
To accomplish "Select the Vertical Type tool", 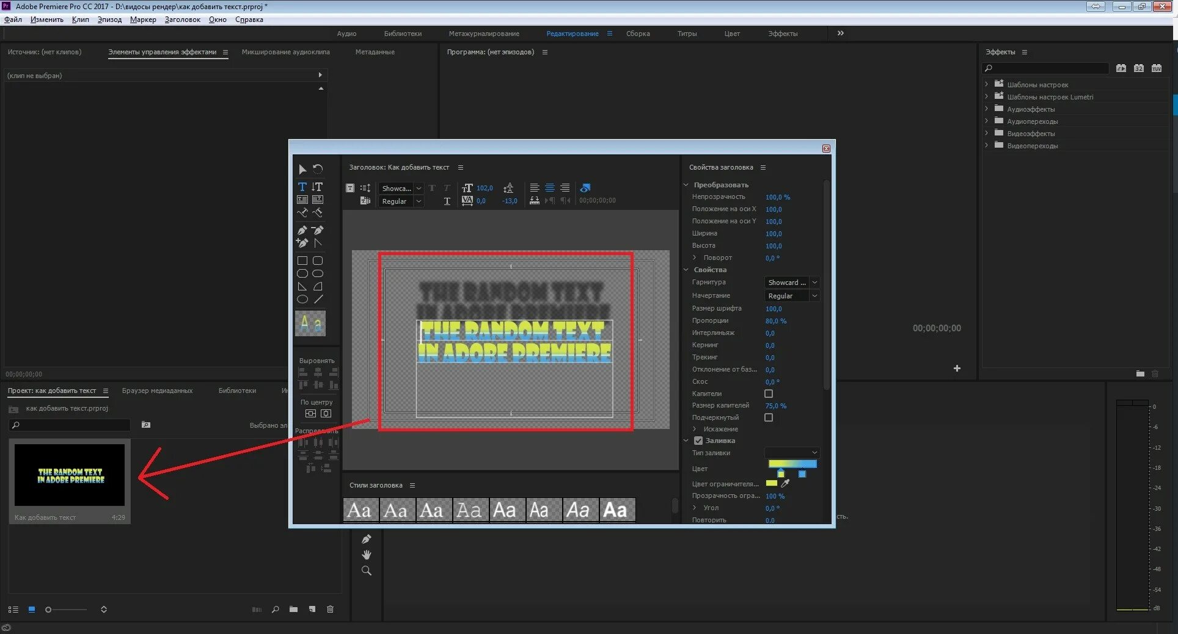I will point(317,187).
